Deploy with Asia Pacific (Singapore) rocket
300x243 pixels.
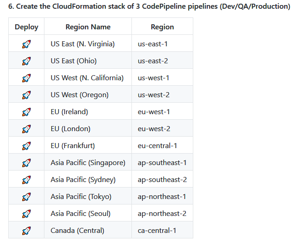26,163
